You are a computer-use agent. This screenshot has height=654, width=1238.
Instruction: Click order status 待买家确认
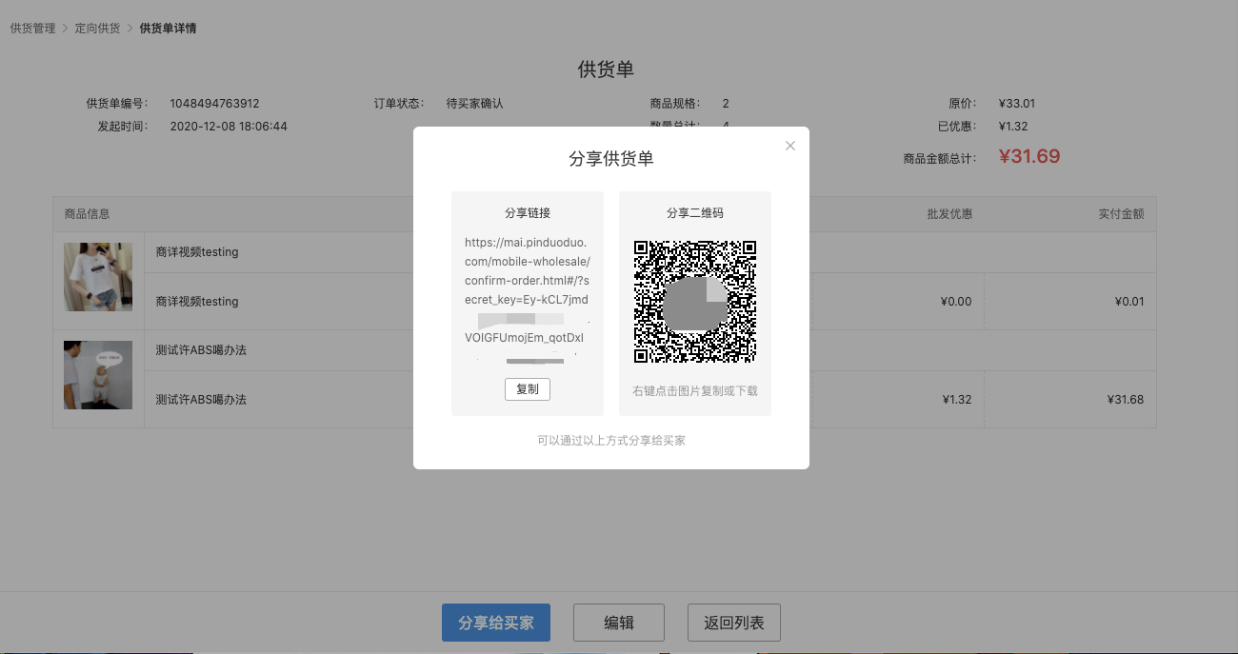click(474, 104)
